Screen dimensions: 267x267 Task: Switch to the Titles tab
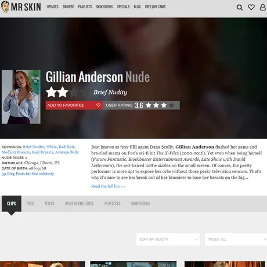point(49,204)
